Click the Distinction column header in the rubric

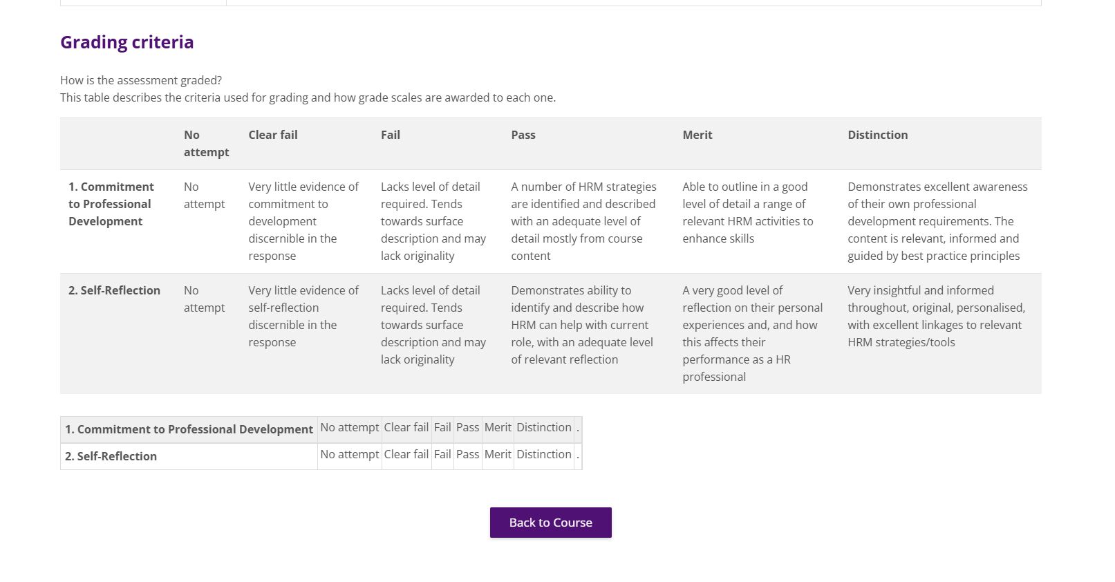(x=877, y=135)
